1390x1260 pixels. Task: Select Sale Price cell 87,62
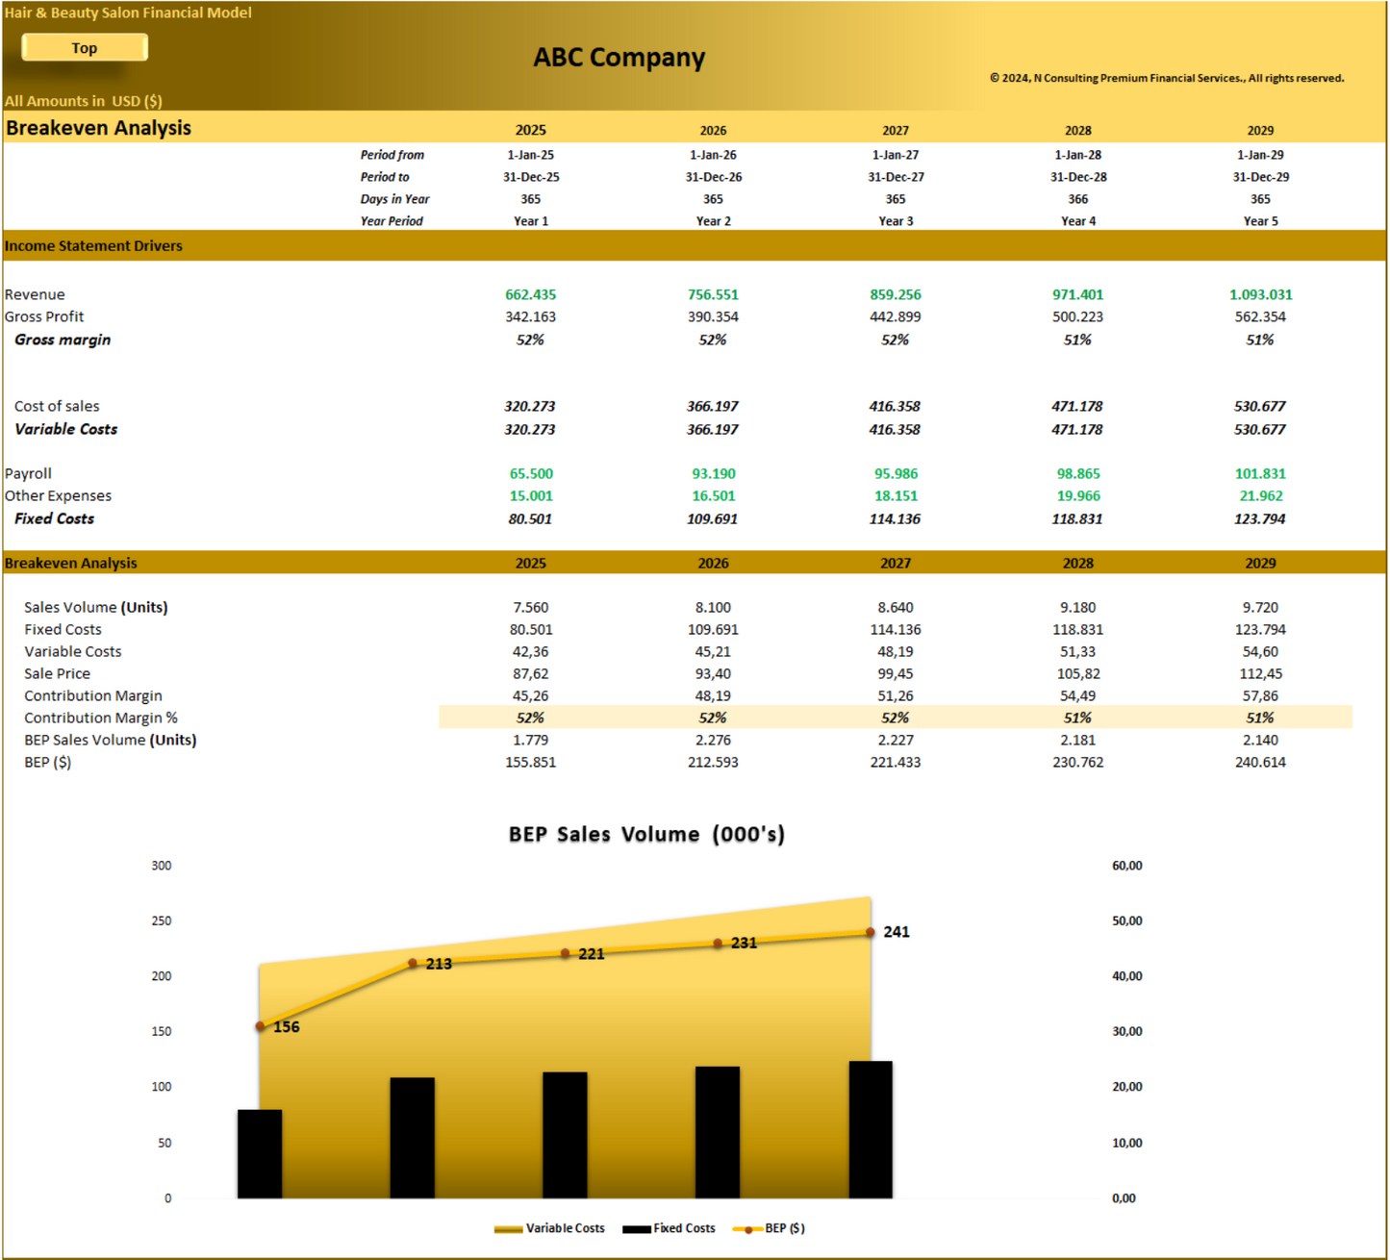tap(530, 673)
